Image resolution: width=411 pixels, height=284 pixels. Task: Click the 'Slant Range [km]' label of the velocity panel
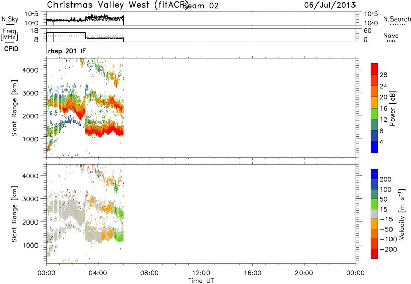coord(14,214)
